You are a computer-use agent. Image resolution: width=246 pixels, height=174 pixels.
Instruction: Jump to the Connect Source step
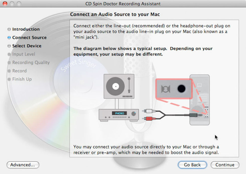[29, 38]
